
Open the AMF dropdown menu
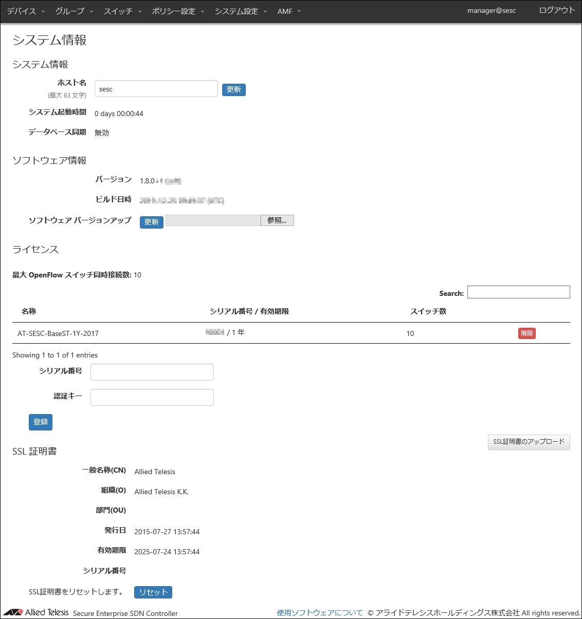[x=289, y=11]
